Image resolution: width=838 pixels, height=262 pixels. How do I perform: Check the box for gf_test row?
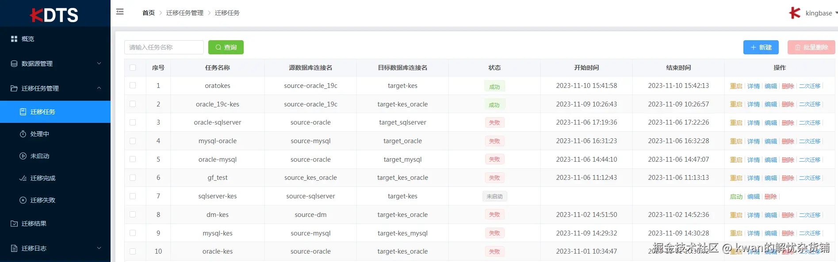click(x=133, y=178)
